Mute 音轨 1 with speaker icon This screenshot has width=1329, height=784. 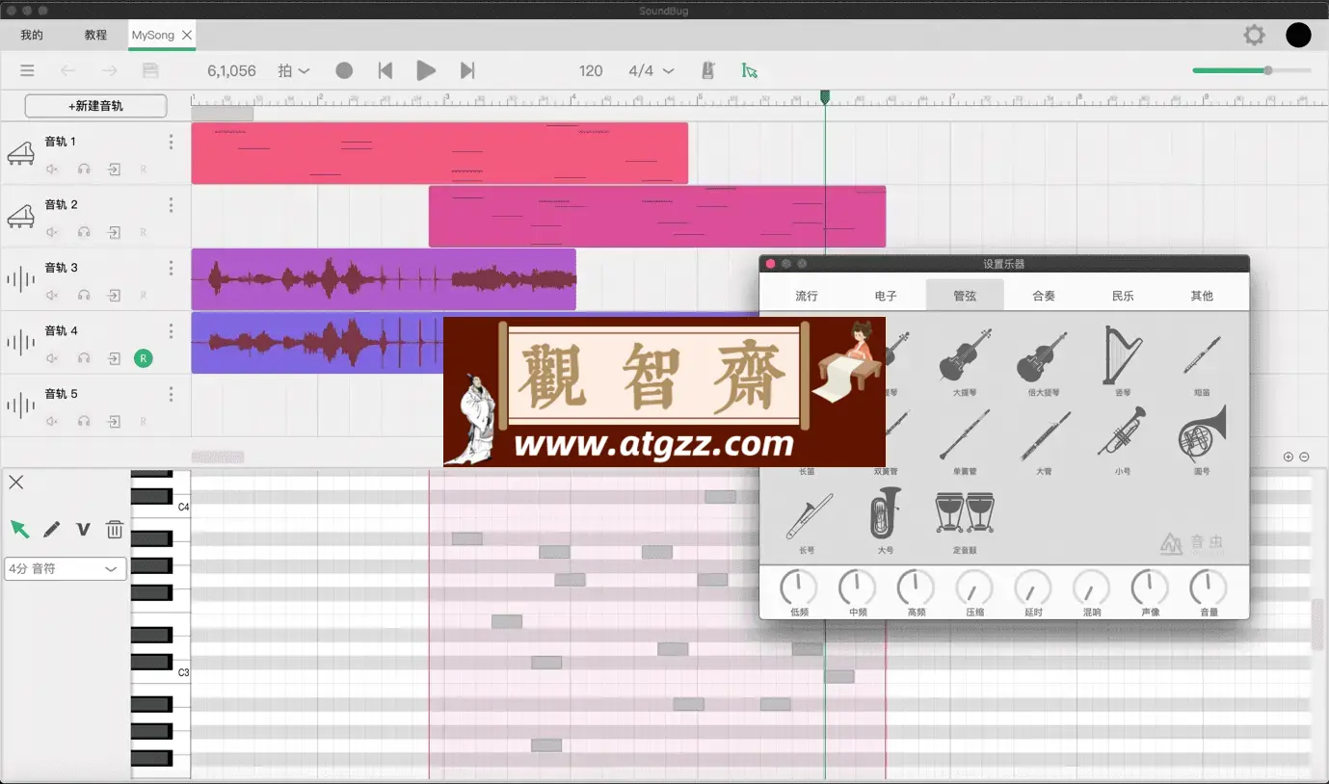53,170
